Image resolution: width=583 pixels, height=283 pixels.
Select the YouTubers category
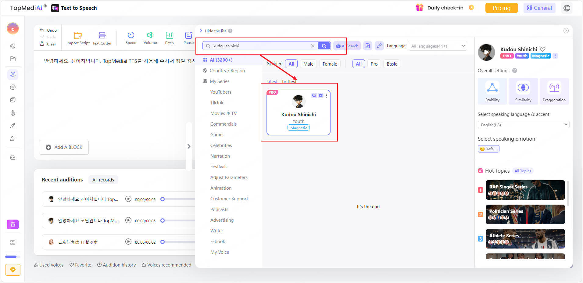[x=221, y=92]
